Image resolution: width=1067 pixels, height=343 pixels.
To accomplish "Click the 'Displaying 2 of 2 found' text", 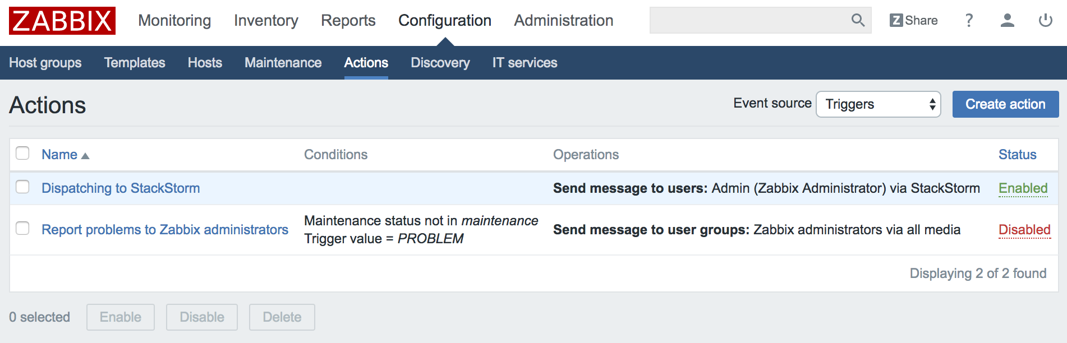I will 978,274.
